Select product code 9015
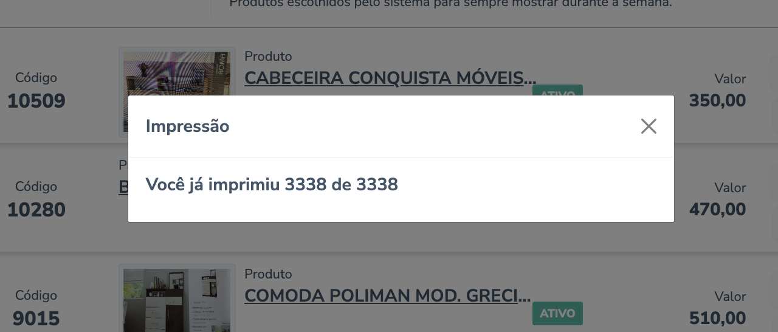The width and height of the screenshot is (778, 332). (36, 318)
